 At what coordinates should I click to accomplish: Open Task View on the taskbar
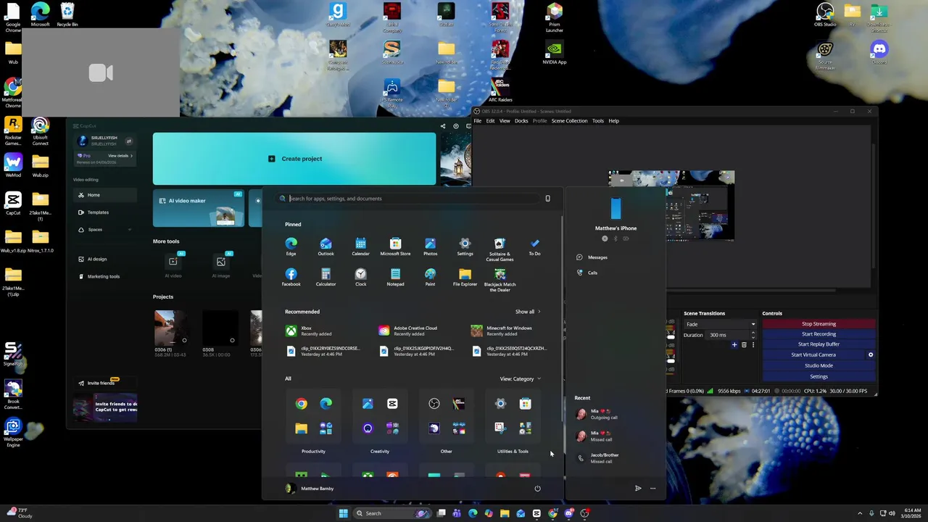click(441, 513)
